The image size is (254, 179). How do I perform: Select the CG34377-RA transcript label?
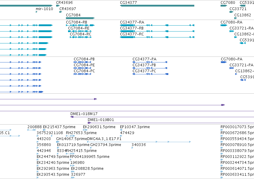point(132,22)
